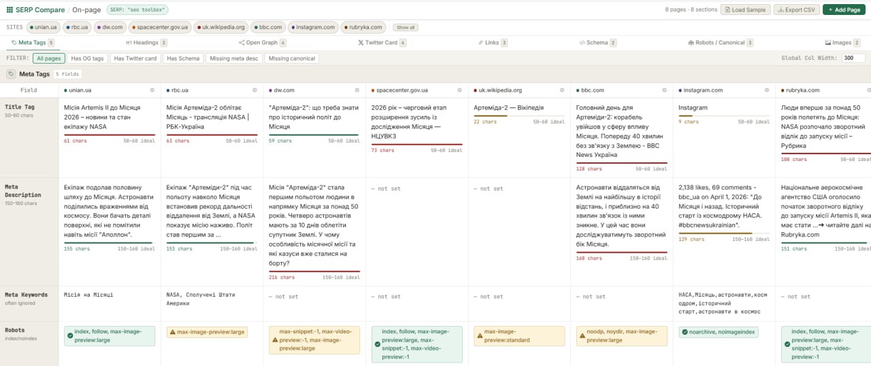The width and height of the screenshot is (871, 366).
Task: Click the SERP Compare grid logo icon
Action: pyautogui.click(x=10, y=10)
